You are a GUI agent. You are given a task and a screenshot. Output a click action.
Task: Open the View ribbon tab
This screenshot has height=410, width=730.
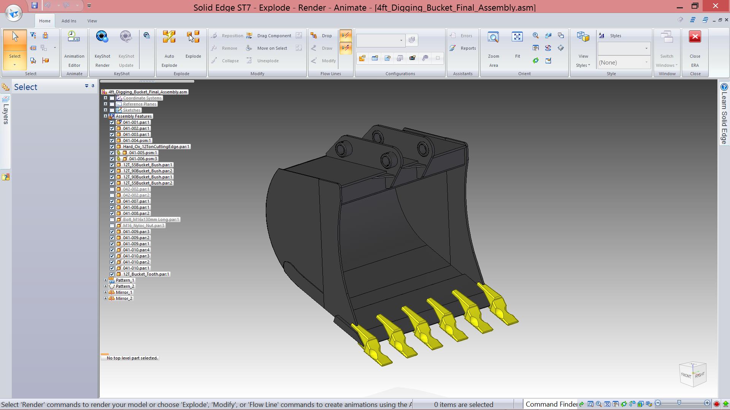(92, 21)
